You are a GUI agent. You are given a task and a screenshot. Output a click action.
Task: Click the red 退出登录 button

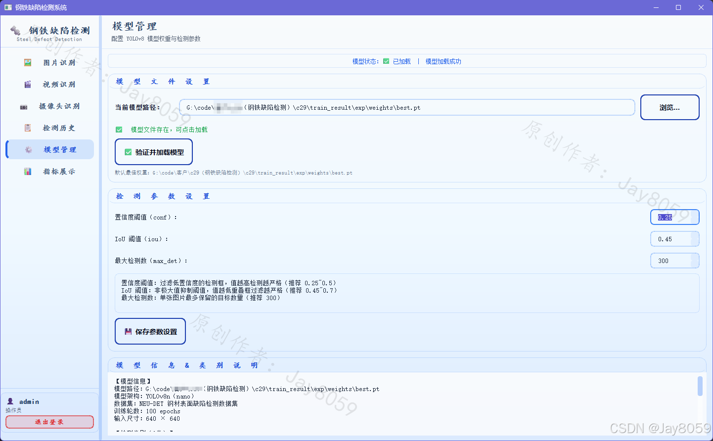49,422
